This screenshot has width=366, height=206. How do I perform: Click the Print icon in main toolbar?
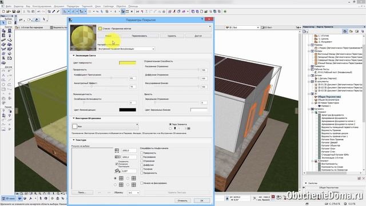(x=18, y=11)
